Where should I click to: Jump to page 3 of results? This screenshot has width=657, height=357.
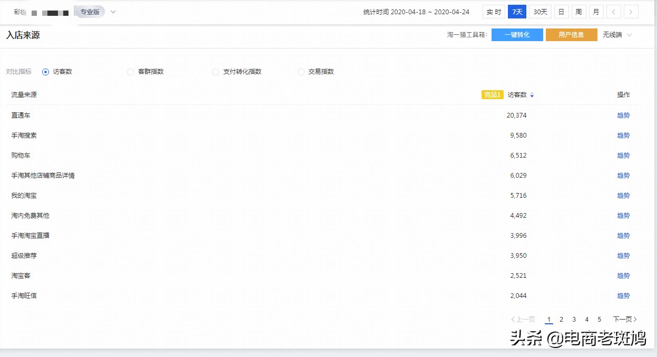point(574,319)
